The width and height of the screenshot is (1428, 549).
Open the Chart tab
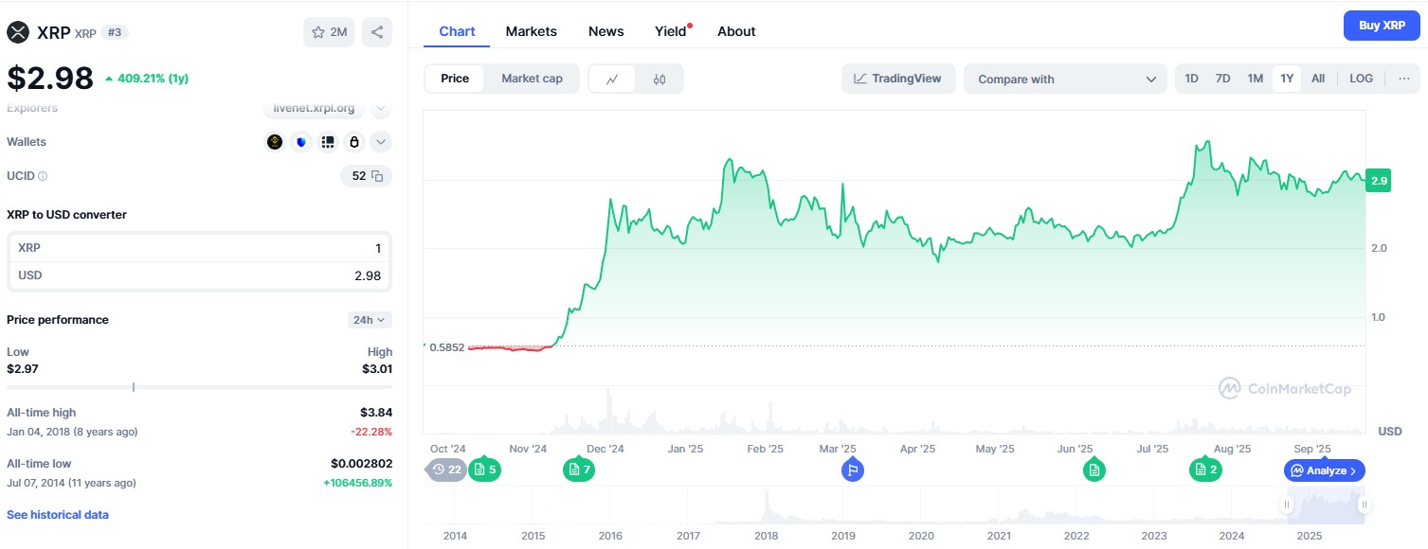coord(457,31)
